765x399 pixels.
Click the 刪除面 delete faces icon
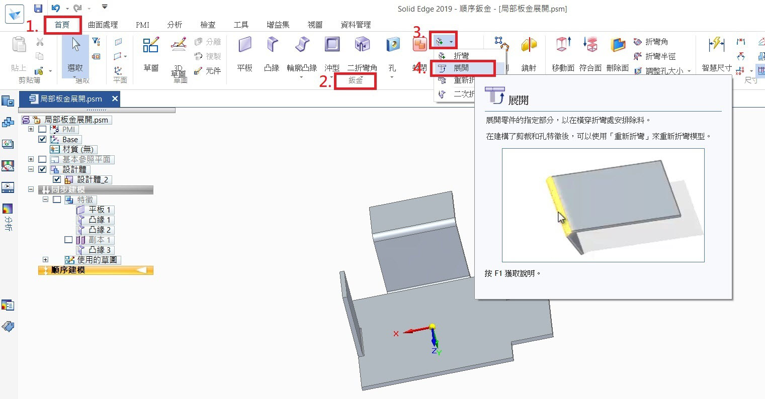click(x=618, y=44)
